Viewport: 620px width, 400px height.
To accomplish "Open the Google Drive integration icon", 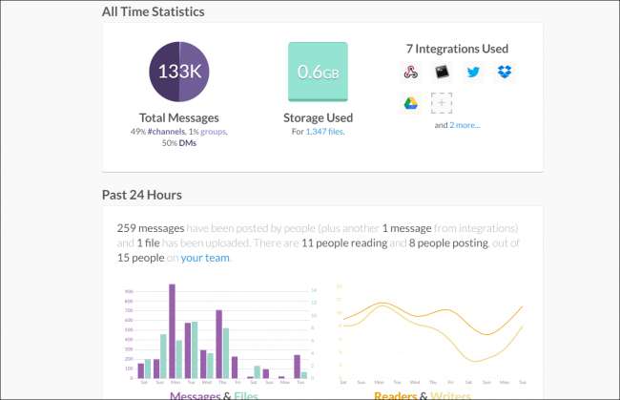I will tap(410, 103).
